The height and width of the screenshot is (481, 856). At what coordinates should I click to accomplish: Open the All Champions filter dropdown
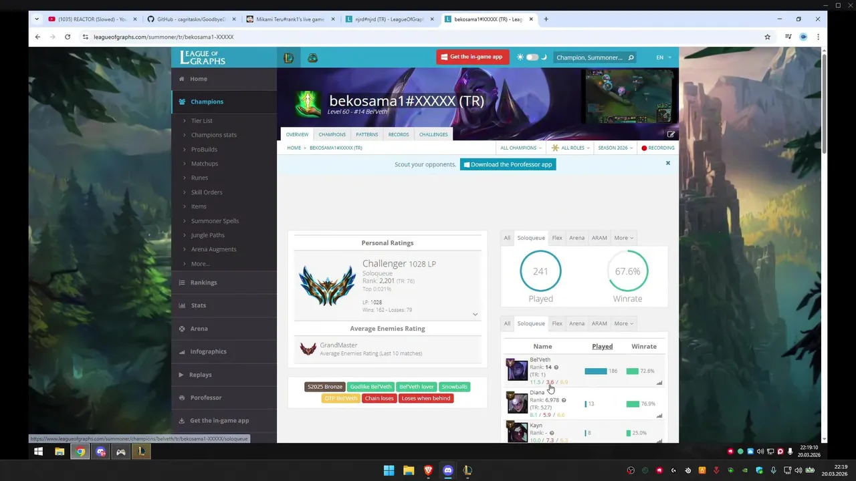[x=521, y=148]
